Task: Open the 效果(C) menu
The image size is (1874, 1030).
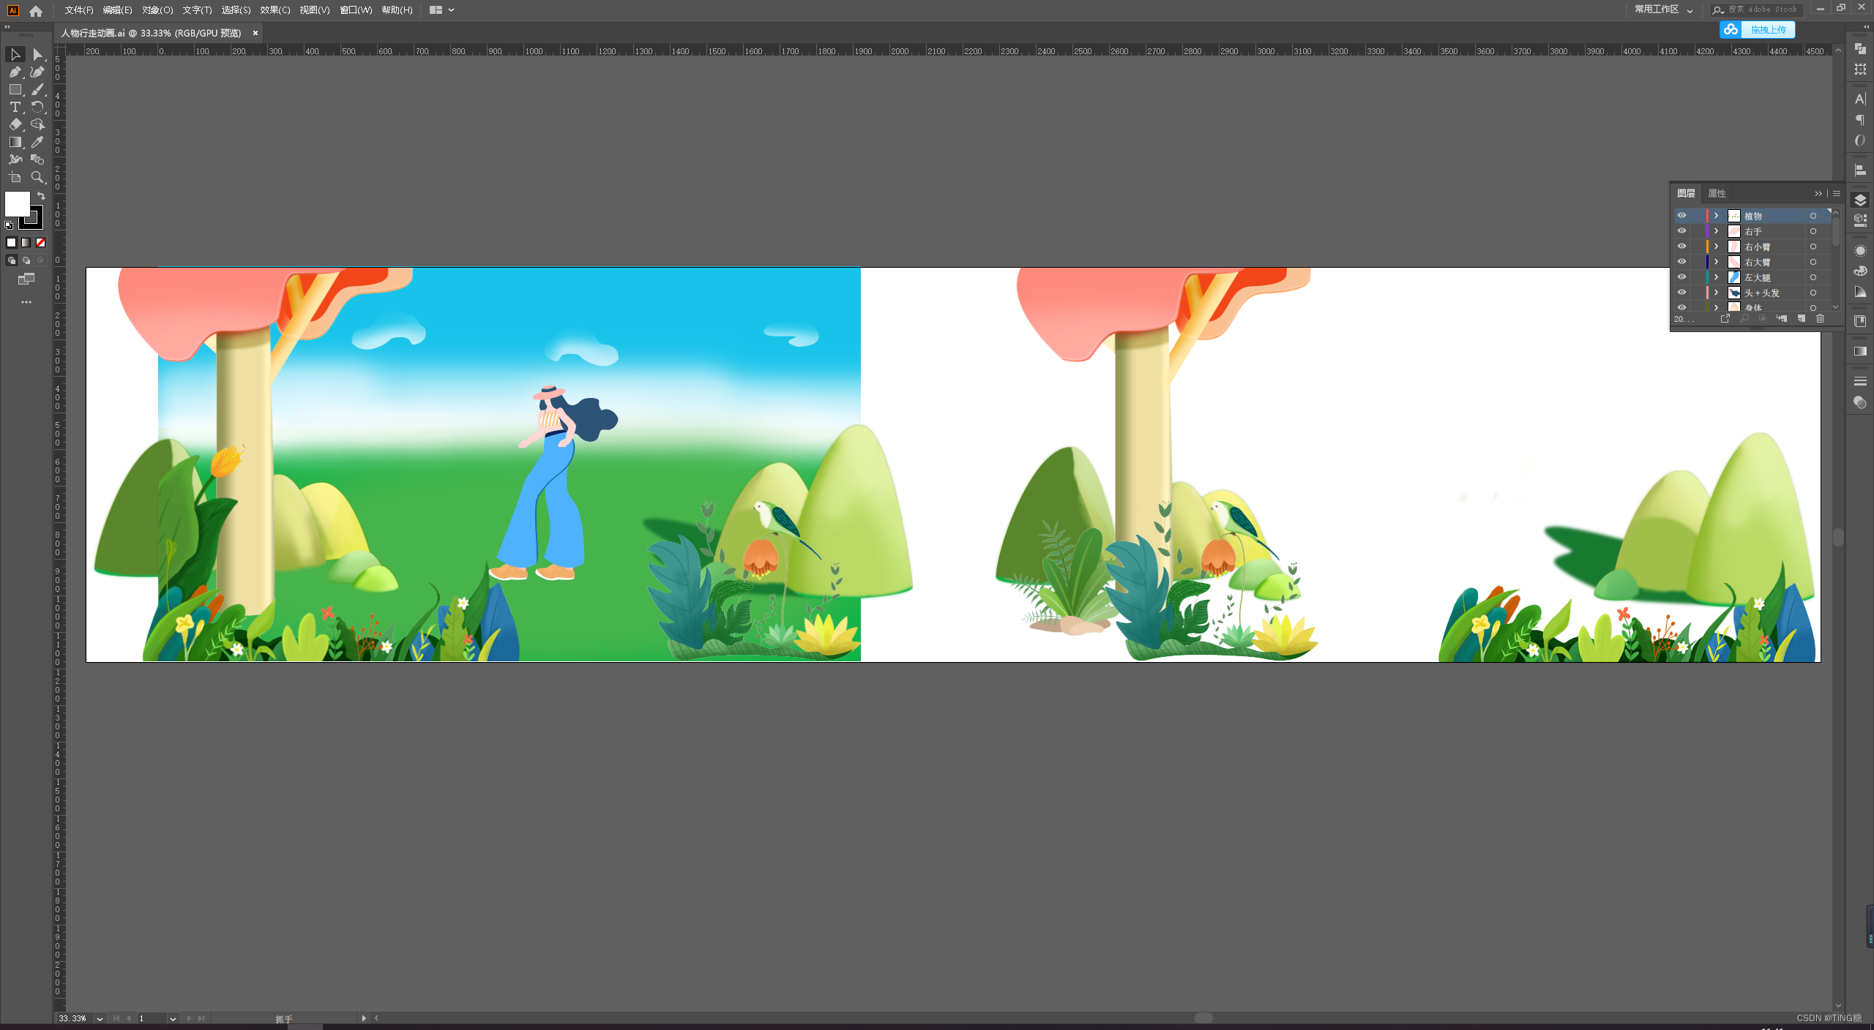Action: coord(275,10)
